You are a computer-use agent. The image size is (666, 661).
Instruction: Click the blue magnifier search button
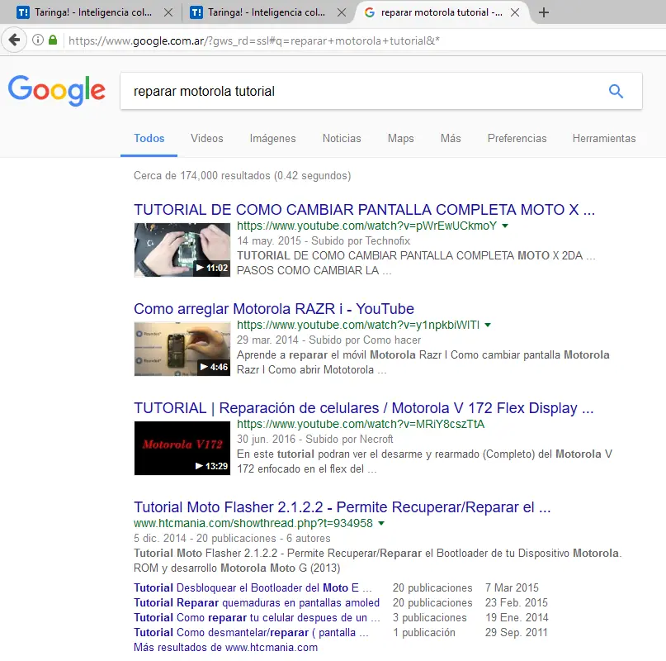[x=616, y=91]
